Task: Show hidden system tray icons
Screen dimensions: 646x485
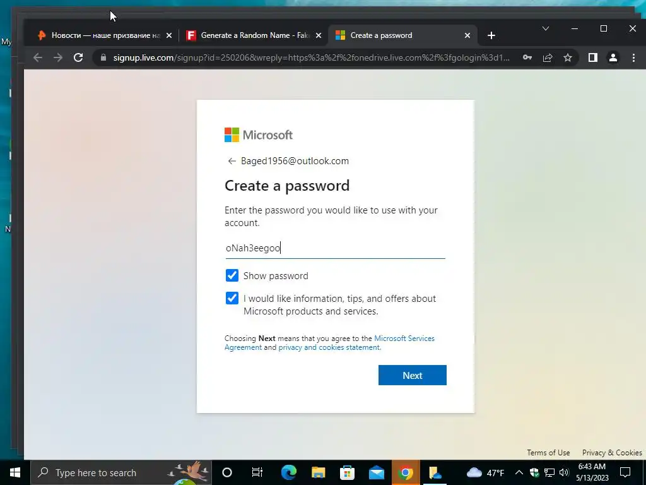Action: pos(519,472)
